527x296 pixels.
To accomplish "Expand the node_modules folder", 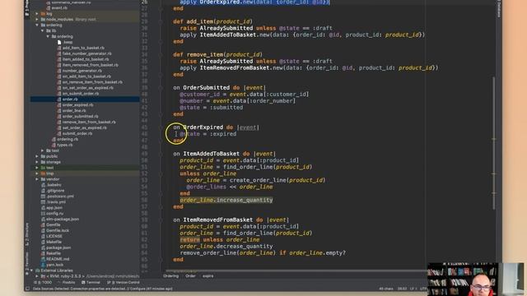I will click(x=37, y=20).
